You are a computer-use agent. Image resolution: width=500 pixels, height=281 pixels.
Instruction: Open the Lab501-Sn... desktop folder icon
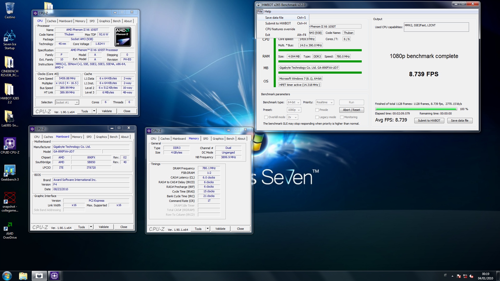(x=10, y=119)
